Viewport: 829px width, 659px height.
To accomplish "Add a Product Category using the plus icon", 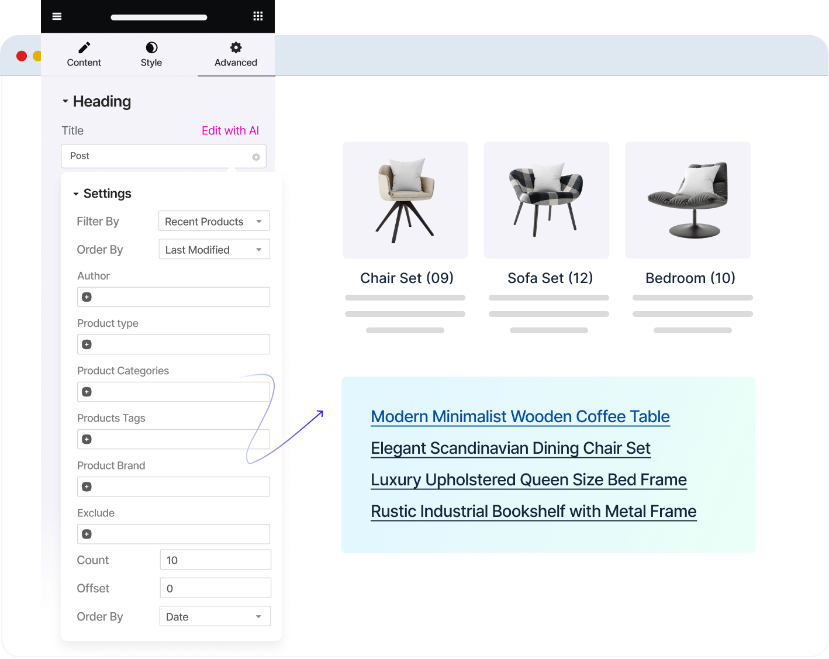I will click(86, 391).
